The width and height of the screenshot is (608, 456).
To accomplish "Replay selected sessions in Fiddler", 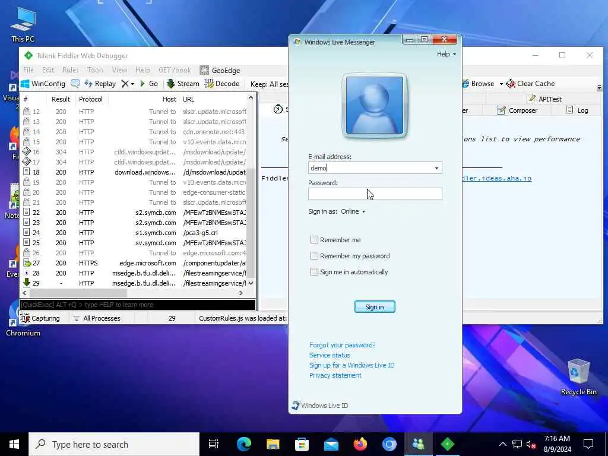I will (100, 84).
